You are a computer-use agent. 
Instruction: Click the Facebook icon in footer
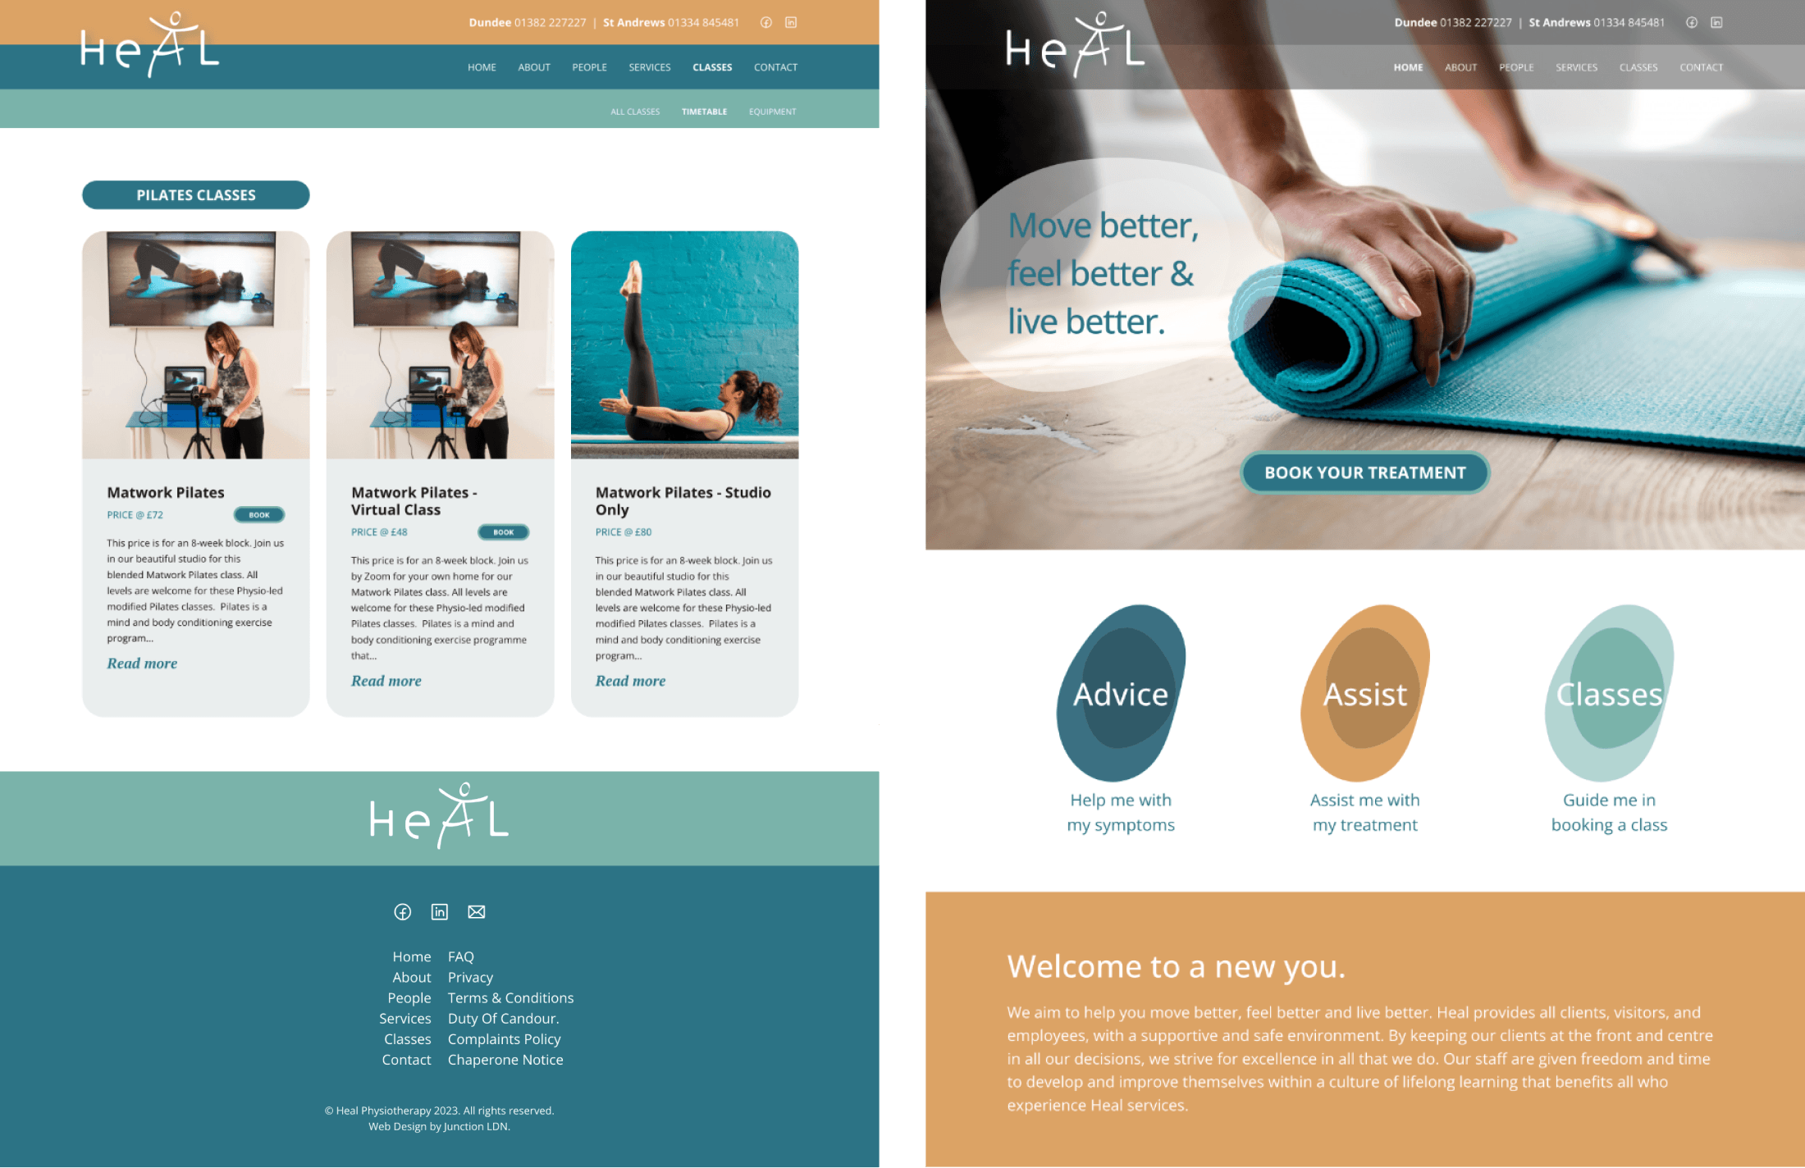tap(401, 911)
